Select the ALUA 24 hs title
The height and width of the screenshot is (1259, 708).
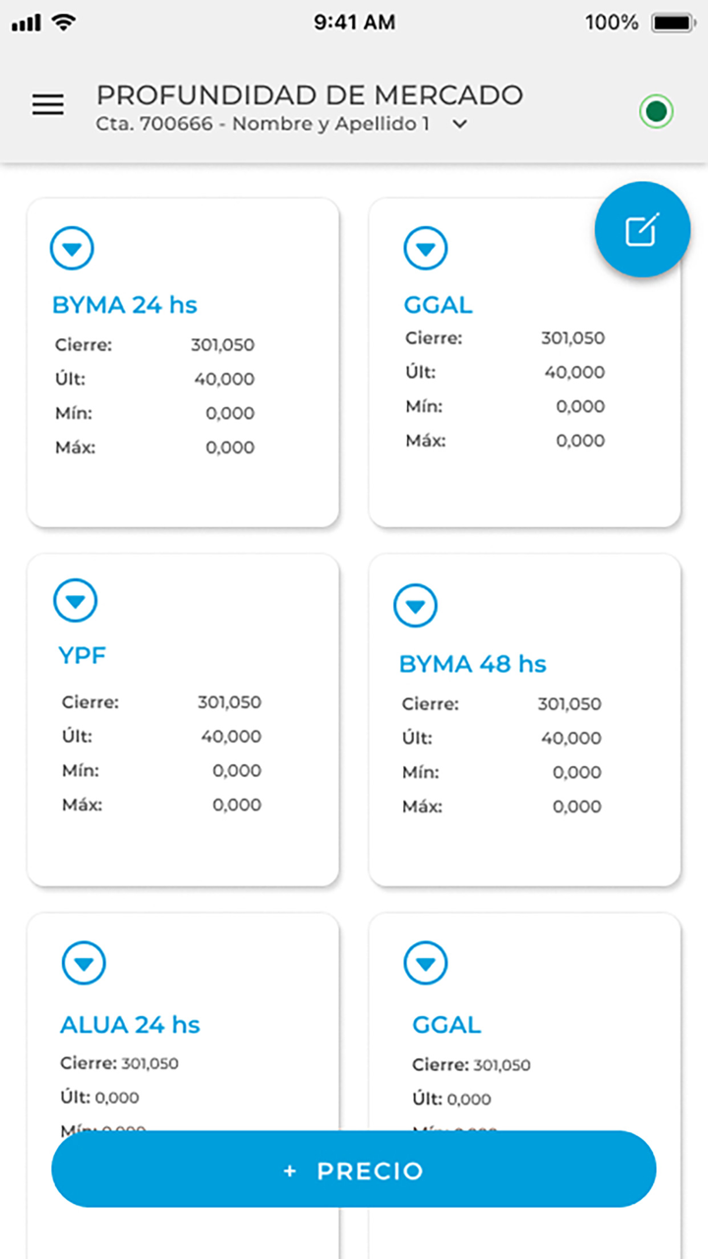(x=130, y=1025)
